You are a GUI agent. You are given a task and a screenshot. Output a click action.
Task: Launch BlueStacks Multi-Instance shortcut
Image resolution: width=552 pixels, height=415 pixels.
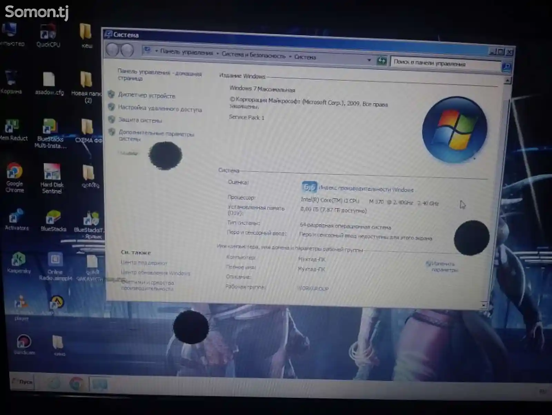[x=50, y=134]
